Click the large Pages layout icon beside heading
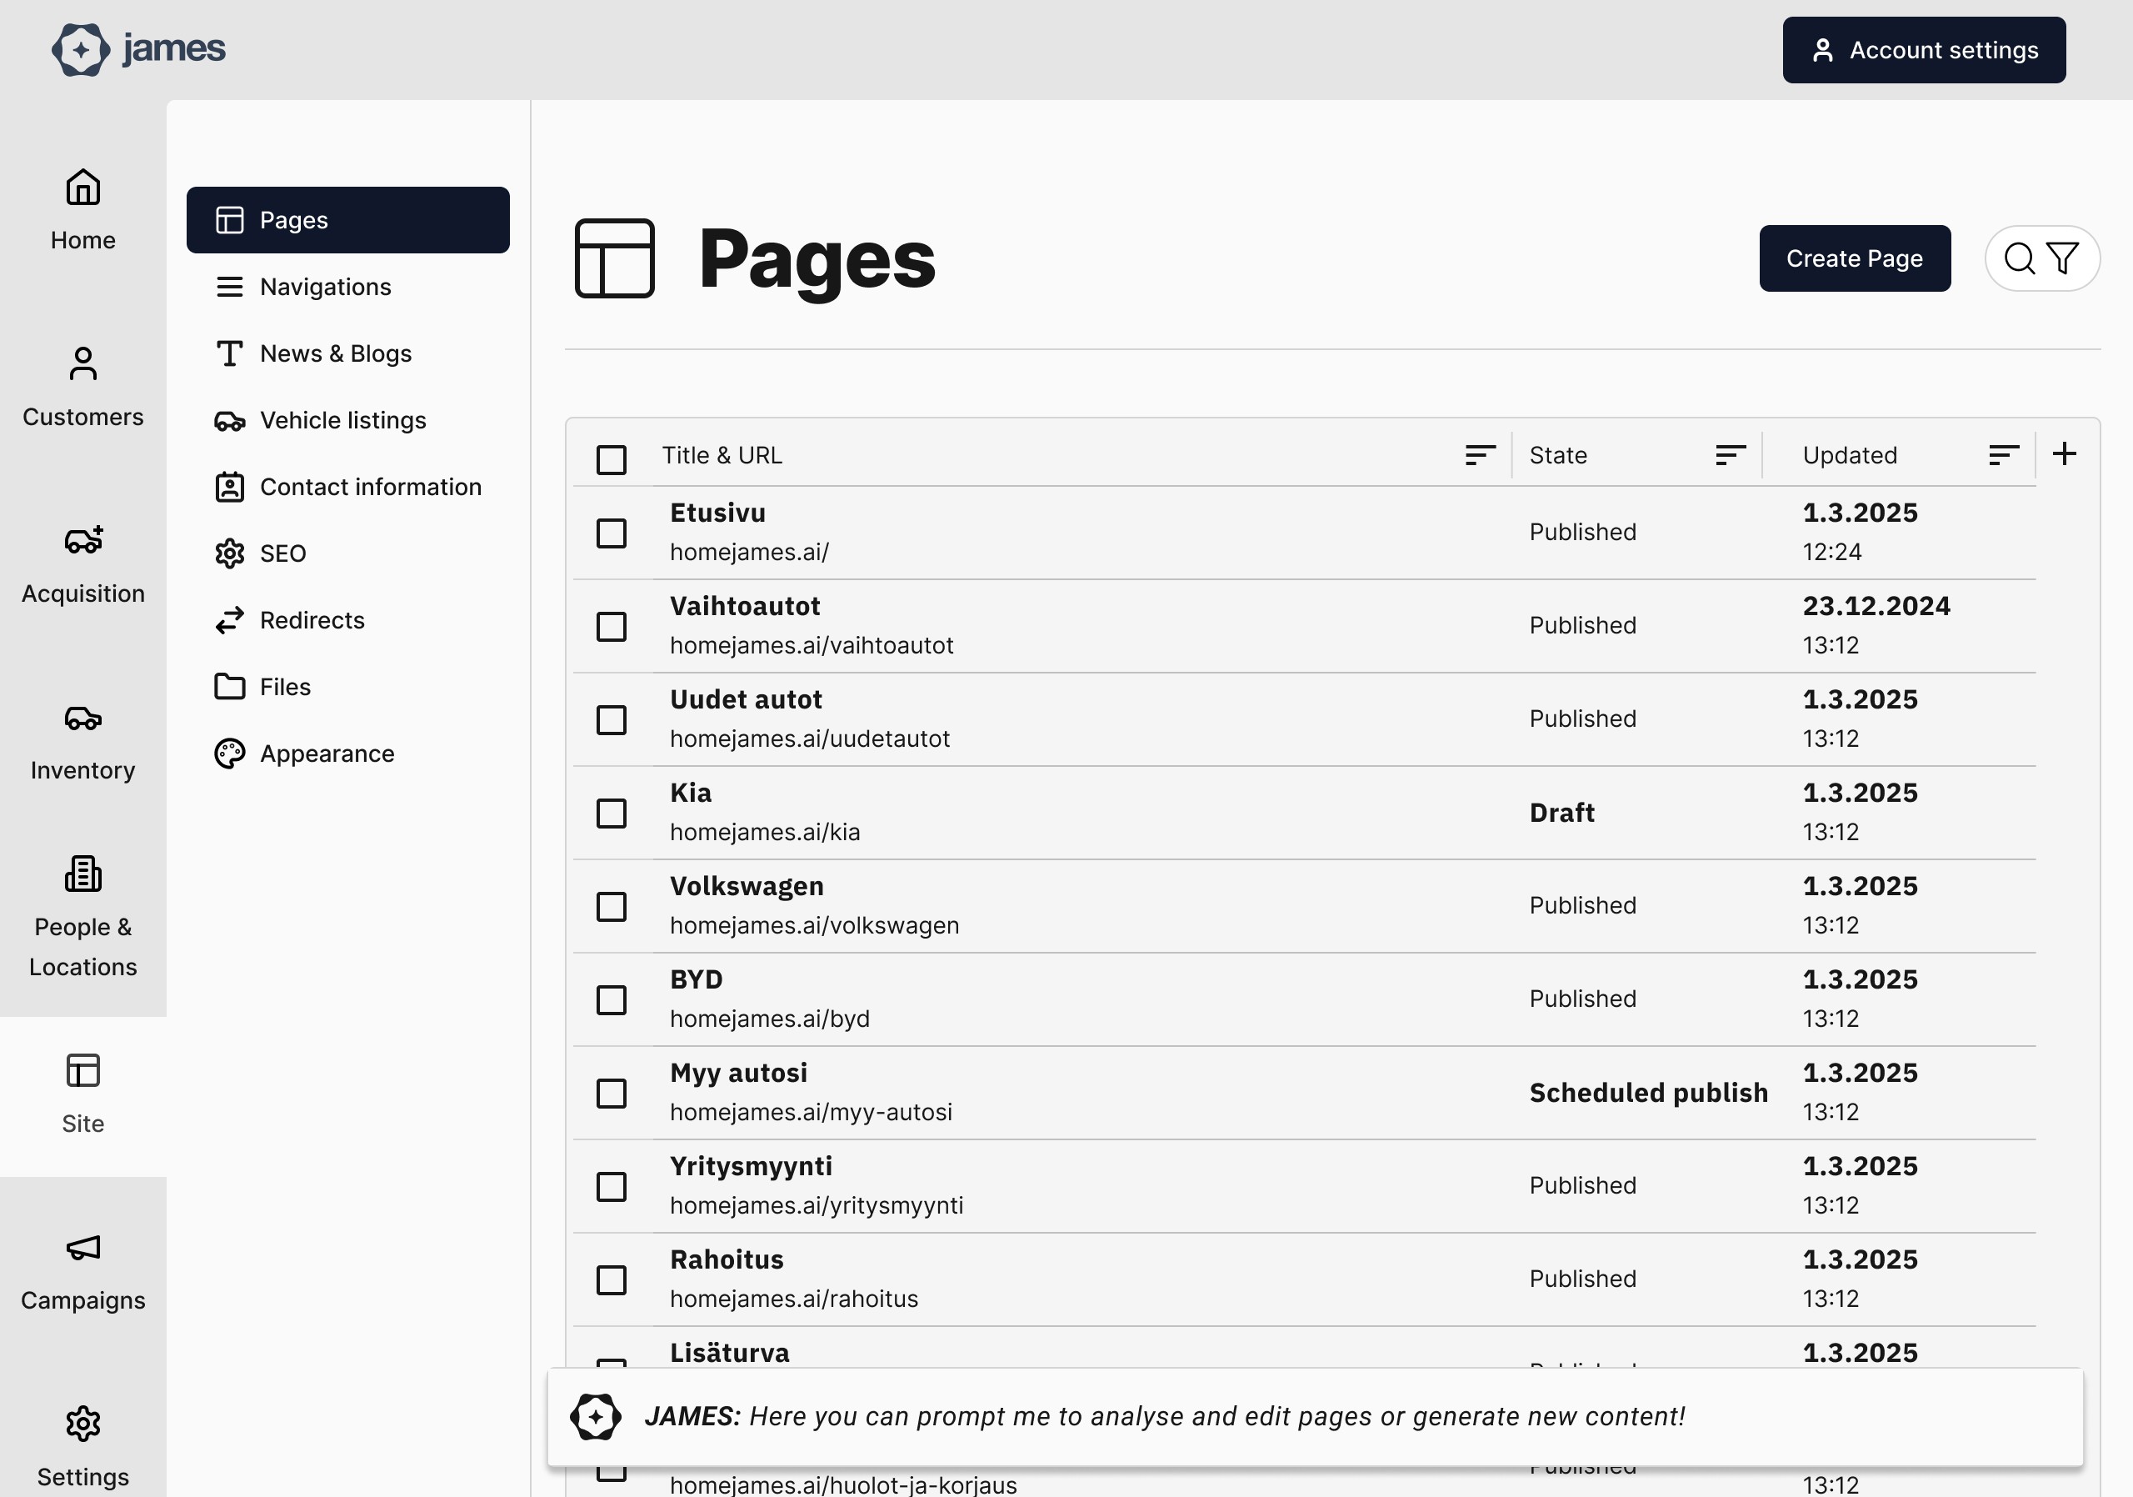The image size is (2133, 1497). (x=614, y=258)
